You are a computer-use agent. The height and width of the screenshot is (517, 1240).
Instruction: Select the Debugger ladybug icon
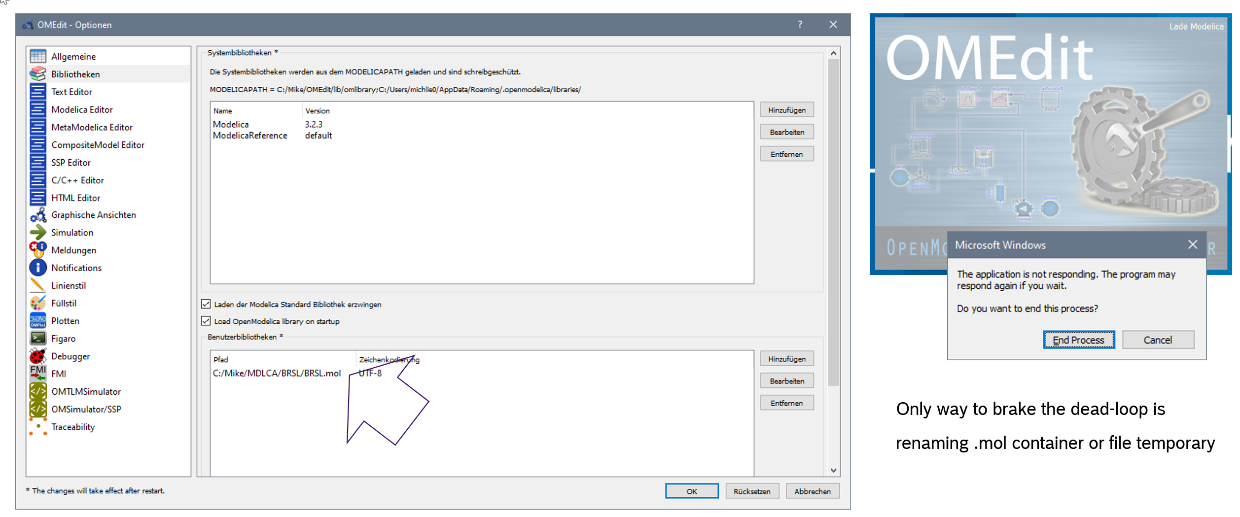click(37, 356)
